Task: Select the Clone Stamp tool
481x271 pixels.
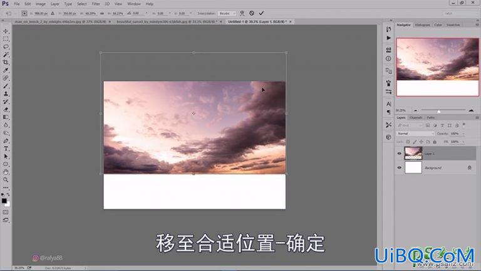Action: (x=6, y=93)
